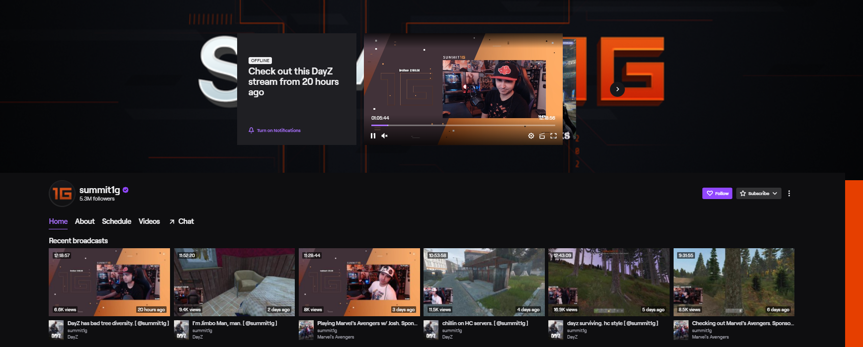Click verified badge next to summit1g

pos(126,190)
